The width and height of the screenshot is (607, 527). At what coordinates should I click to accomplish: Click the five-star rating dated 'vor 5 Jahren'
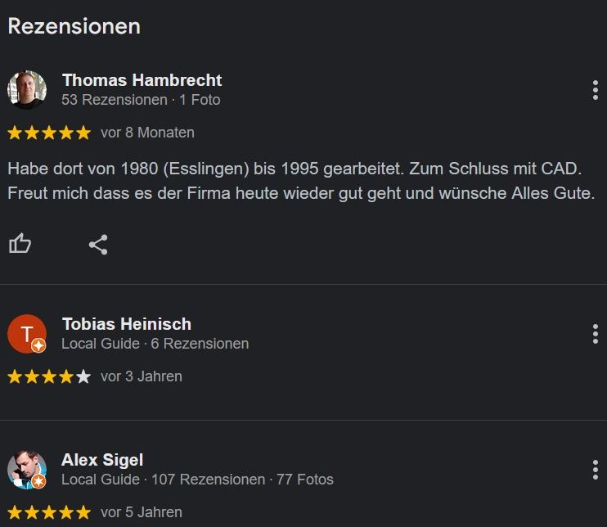coord(49,512)
